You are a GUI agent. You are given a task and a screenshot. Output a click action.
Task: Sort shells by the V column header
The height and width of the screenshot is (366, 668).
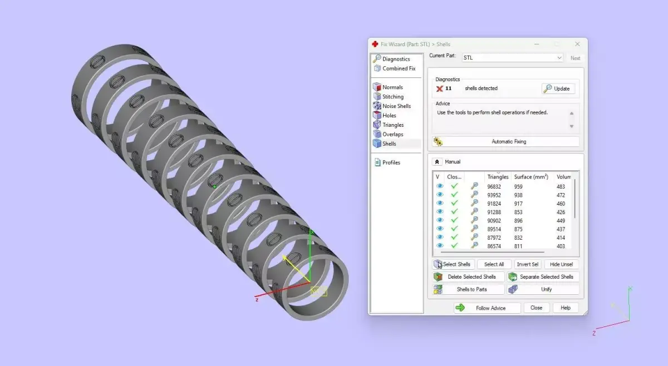click(x=439, y=177)
